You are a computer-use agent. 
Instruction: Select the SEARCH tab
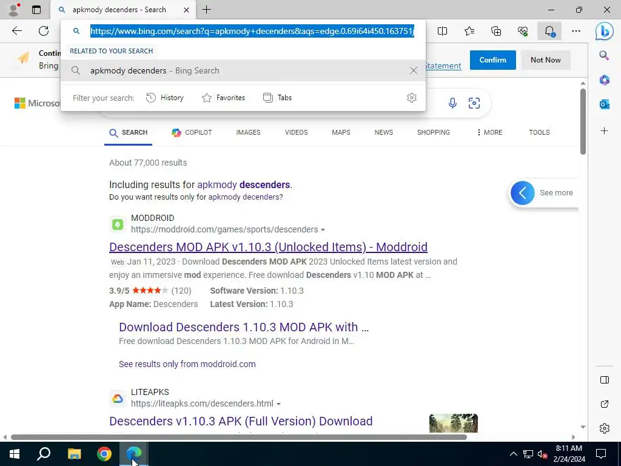(129, 132)
